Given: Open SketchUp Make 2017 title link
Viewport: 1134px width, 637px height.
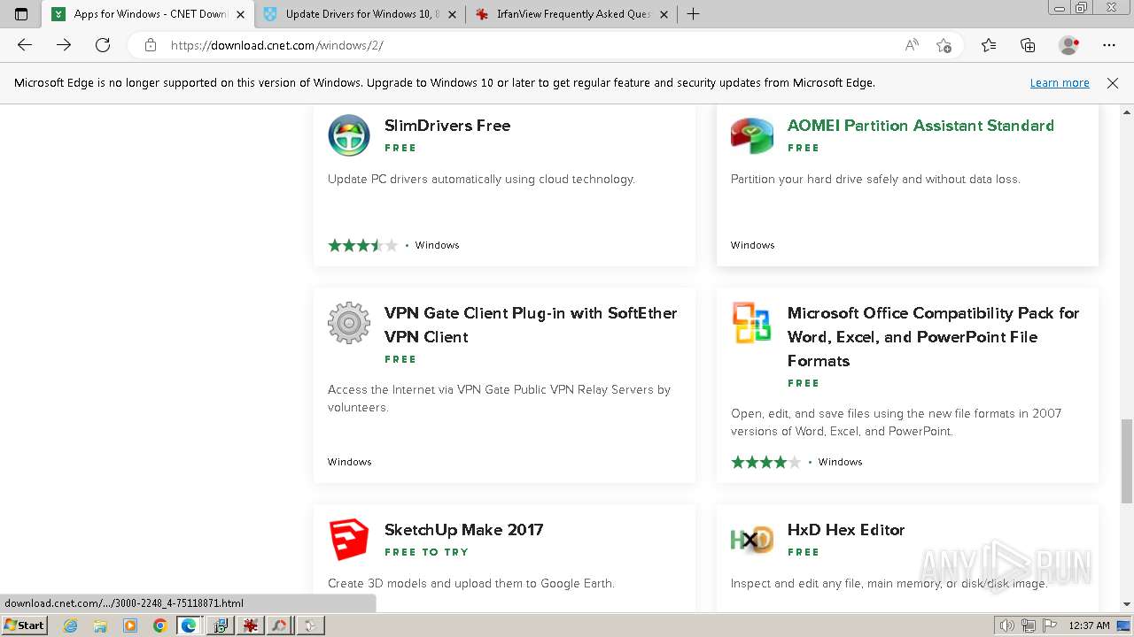Looking at the screenshot, I should [x=463, y=530].
